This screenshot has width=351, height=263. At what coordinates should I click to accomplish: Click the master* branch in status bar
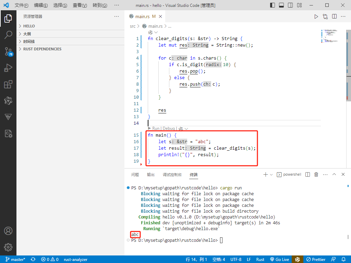click(x=15, y=260)
